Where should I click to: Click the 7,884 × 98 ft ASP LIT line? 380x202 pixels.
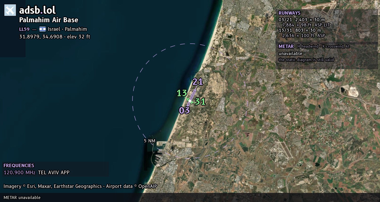pos(306,25)
